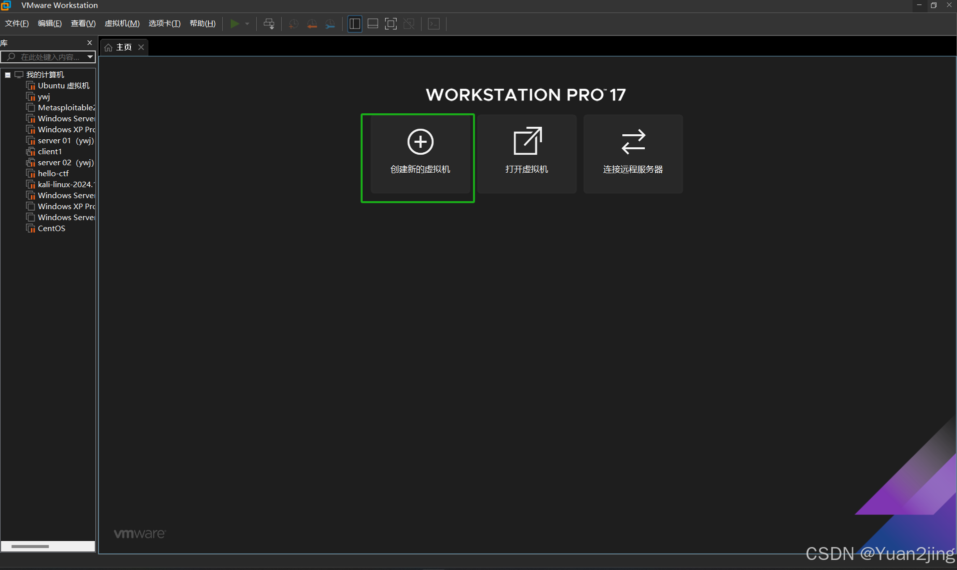This screenshot has height=570, width=957.
Task: Click the VMware Workstation app icon in title bar
Action: click(6, 5)
